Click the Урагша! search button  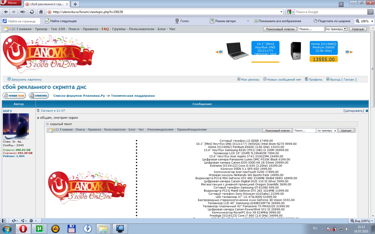click(358, 29)
